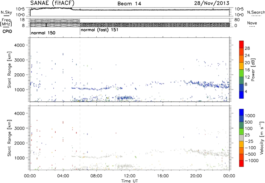This screenshot has width=265, height=183.
Task: Click the blue bottom segment of Power colorbar
Action: (x=241, y=95)
